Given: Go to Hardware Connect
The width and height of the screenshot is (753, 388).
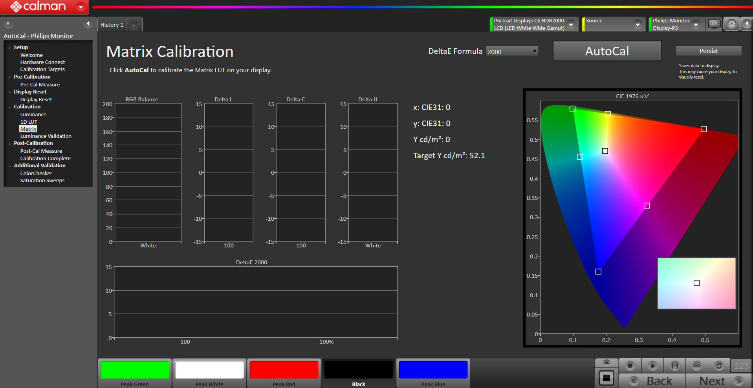Looking at the screenshot, I should point(42,62).
